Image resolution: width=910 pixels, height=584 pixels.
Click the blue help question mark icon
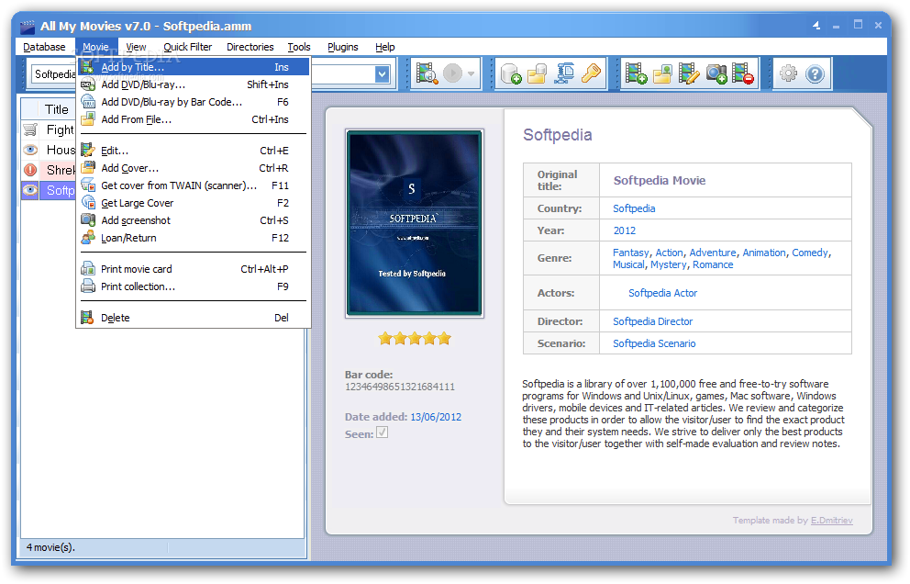(815, 73)
